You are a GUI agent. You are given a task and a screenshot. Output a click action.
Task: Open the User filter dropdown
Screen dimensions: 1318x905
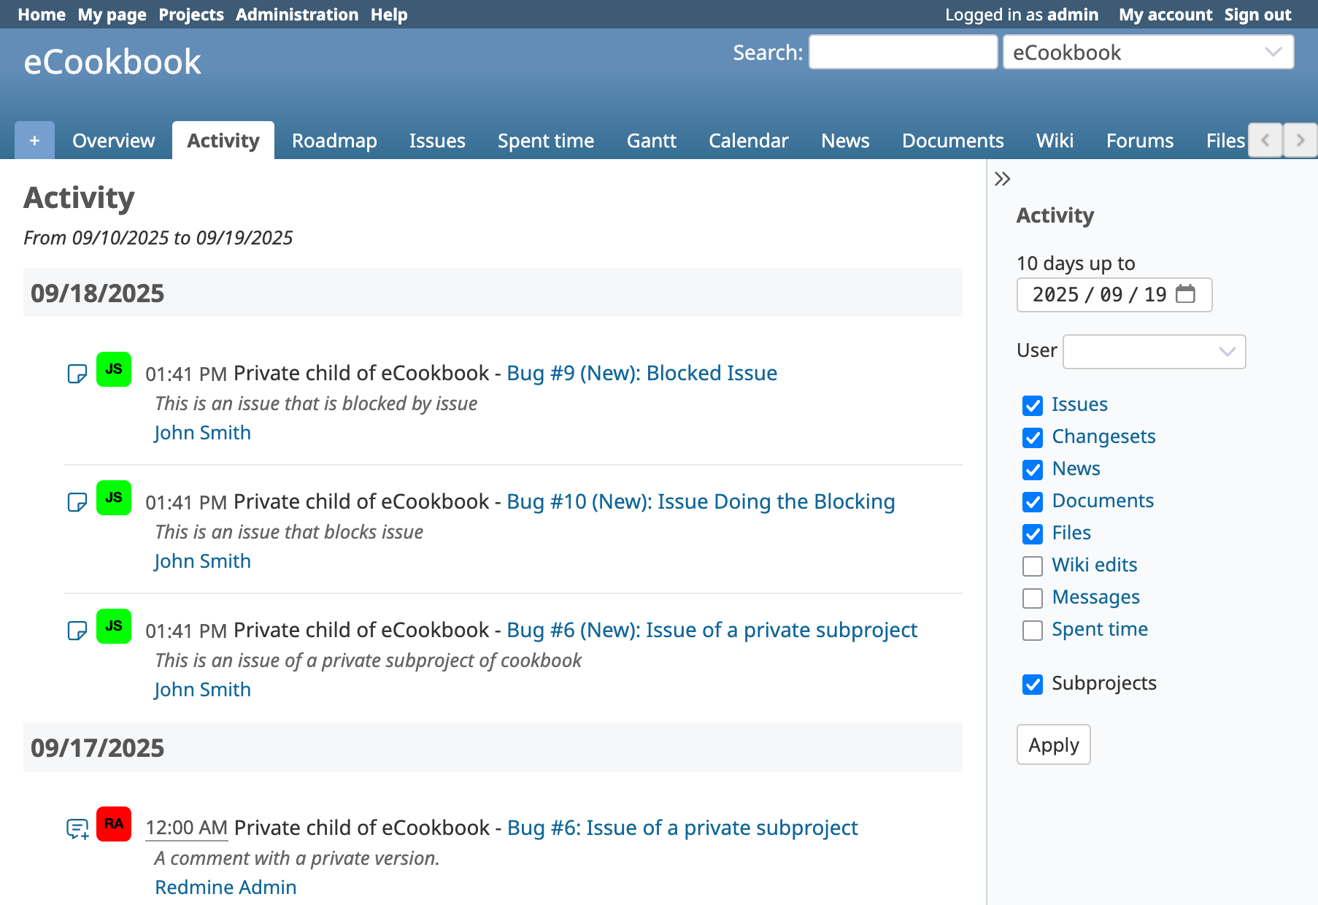(1154, 352)
